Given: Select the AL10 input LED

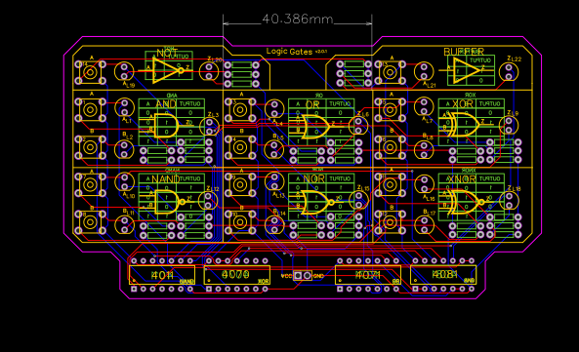Looking at the screenshot, I should pyautogui.click(x=124, y=182).
